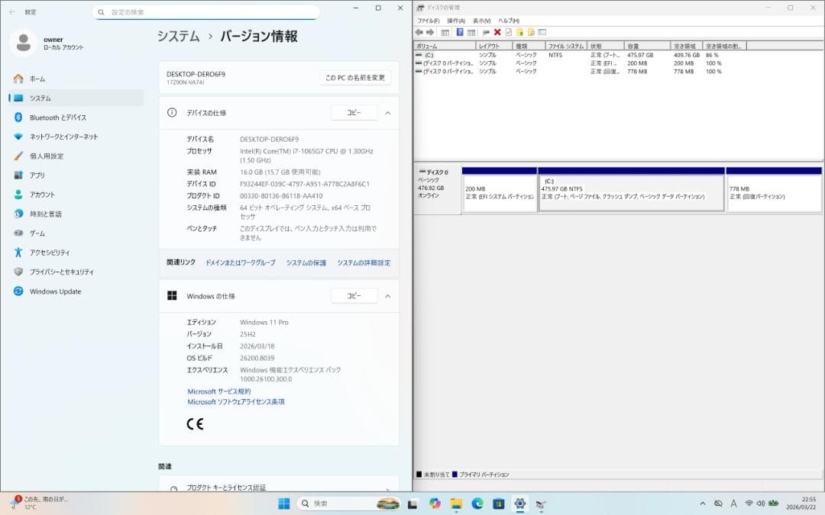Sort by 空き領域 column header
The width and height of the screenshot is (825, 515).
(687, 47)
